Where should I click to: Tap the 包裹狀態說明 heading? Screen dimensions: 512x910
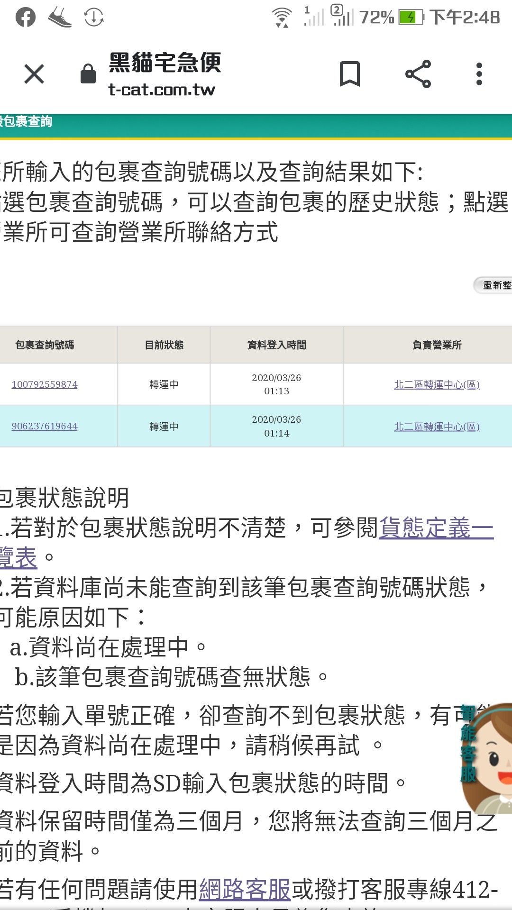coord(64,498)
